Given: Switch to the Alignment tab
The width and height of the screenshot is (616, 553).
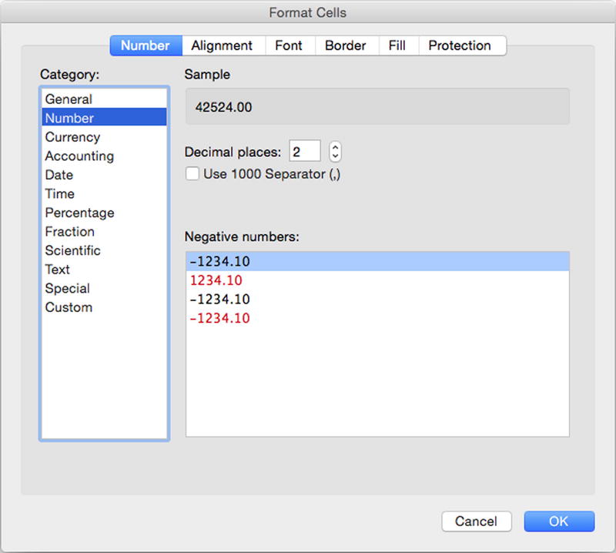Looking at the screenshot, I should click(x=223, y=45).
